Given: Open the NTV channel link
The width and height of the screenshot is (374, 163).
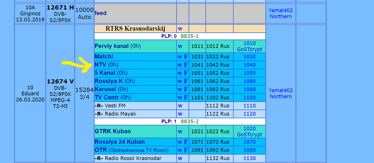Looking at the screenshot, I should point(100,65).
